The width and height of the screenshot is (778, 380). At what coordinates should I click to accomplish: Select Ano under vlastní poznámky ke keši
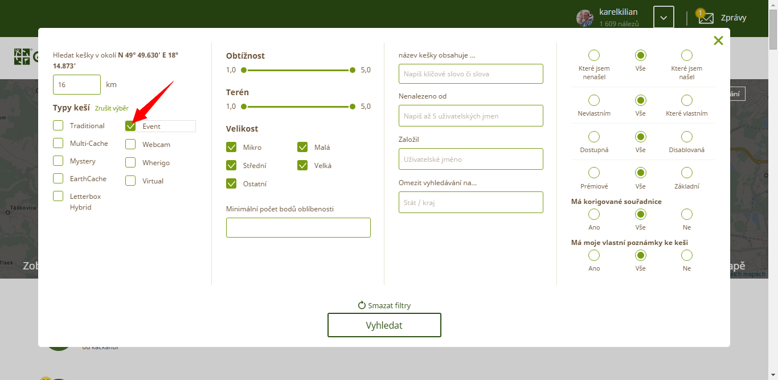pyautogui.click(x=594, y=255)
